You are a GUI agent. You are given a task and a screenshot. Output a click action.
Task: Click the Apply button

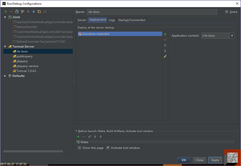(x=215, y=160)
